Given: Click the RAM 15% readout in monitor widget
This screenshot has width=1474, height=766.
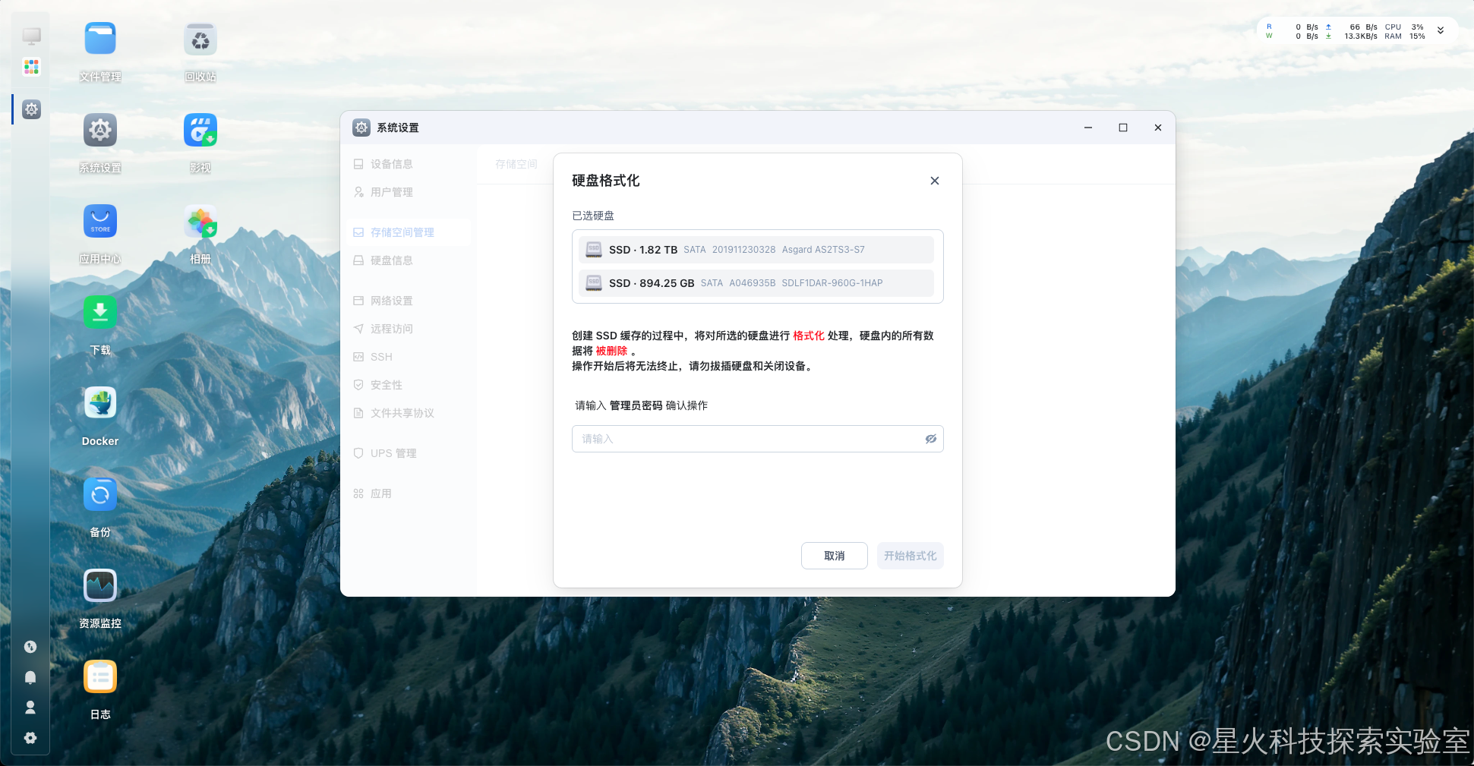Looking at the screenshot, I should [1404, 36].
